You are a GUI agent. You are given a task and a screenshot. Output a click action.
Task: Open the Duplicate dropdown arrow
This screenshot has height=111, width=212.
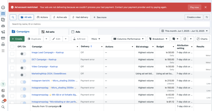47,39
